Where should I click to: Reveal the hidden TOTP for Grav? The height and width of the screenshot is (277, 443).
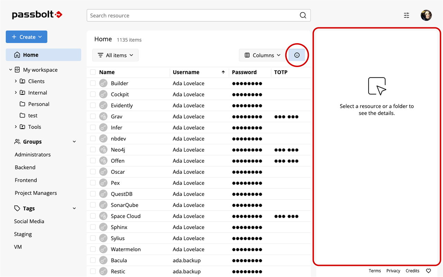pos(286,117)
